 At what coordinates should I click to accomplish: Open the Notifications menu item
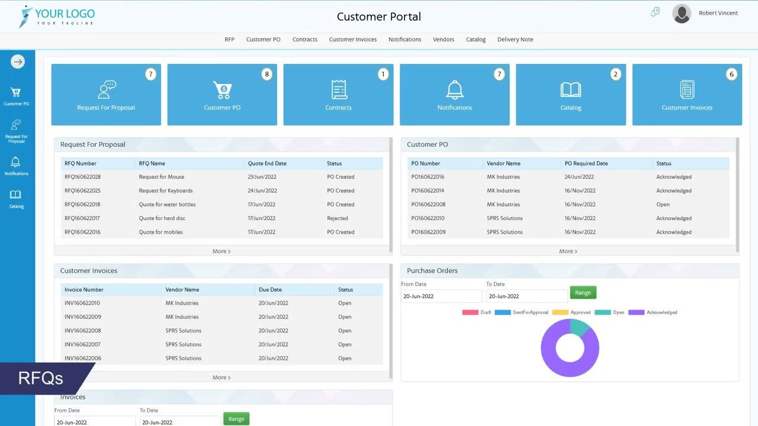click(405, 40)
